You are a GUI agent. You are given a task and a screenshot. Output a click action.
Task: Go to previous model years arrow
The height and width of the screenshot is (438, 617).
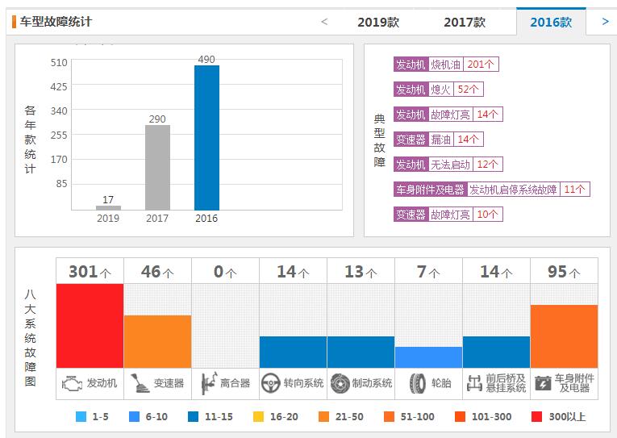pos(324,22)
